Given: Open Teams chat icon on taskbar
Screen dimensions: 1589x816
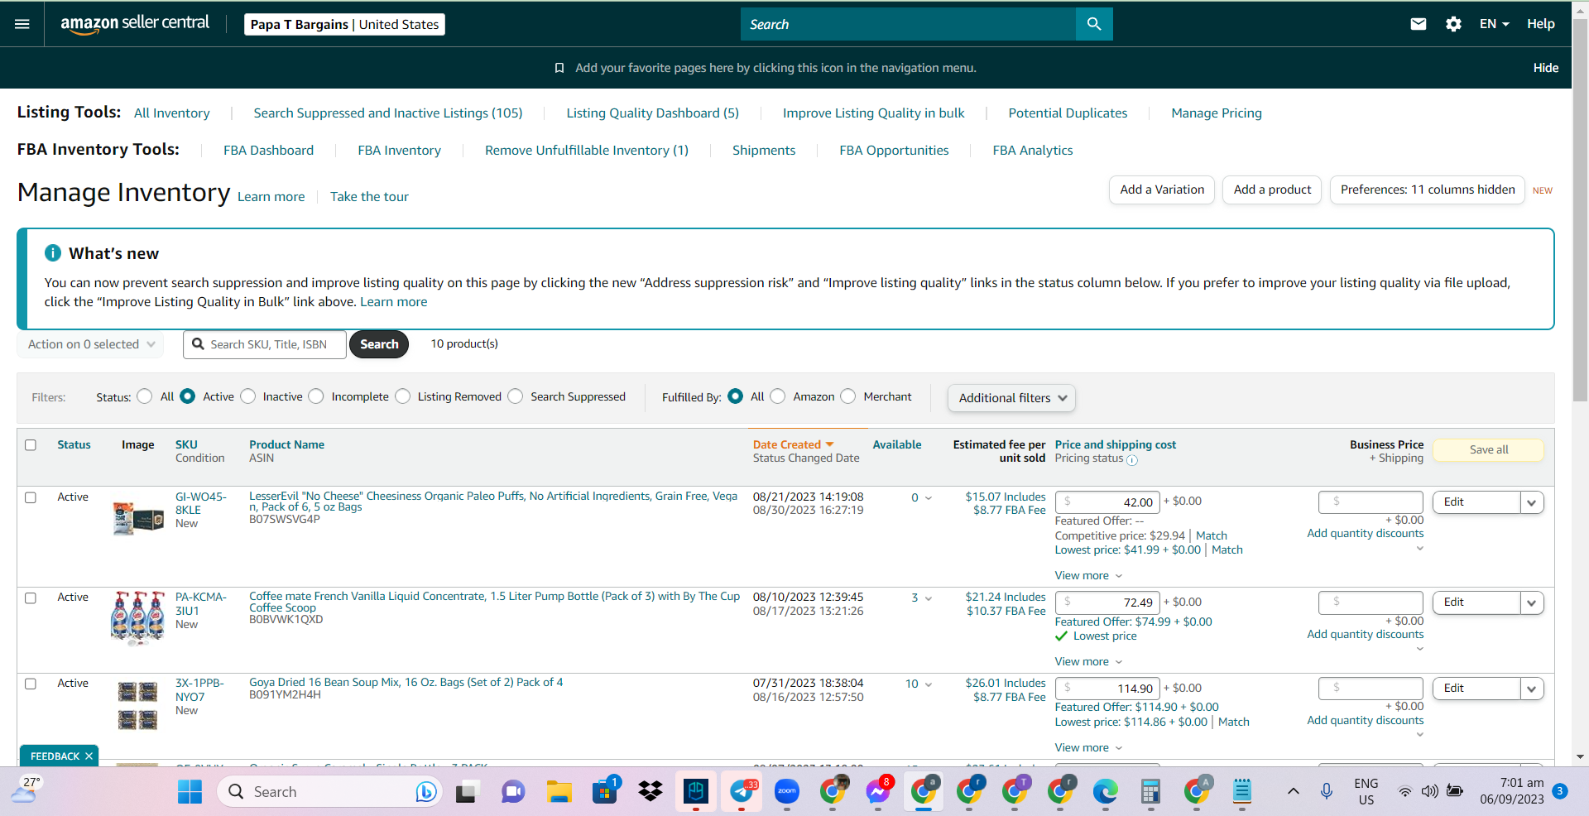Looking at the screenshot, I should pos(513,792).
